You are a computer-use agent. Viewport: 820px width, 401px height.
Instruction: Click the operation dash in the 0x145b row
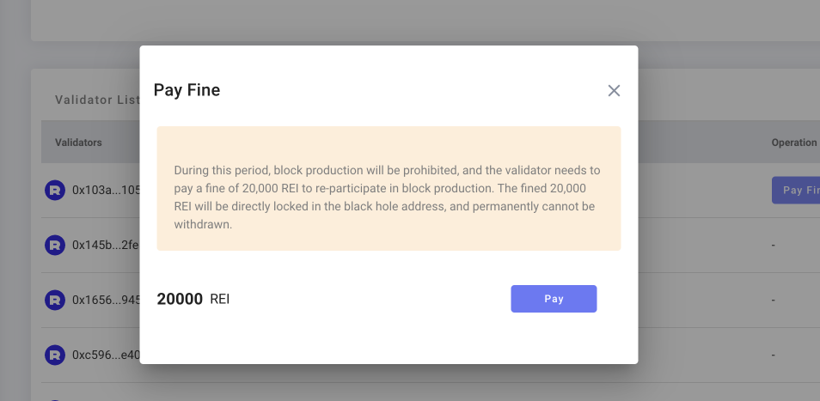pyautogui.click(x=774, y=246)
